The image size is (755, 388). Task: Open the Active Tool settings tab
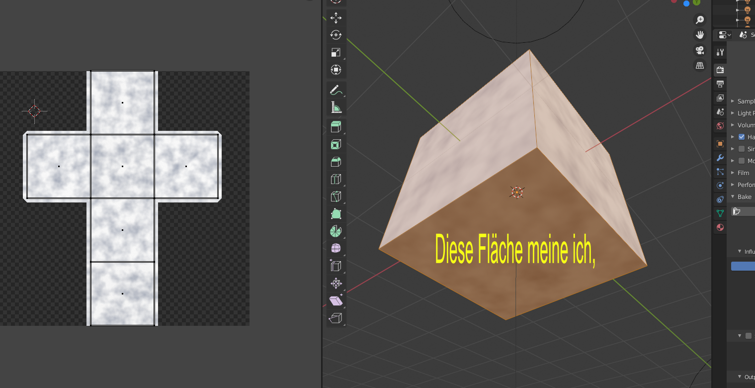click(x=720, y=52)
